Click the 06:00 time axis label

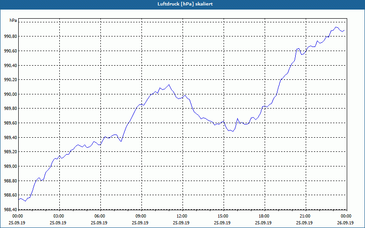pyautogui.click(x=100, y=216)
